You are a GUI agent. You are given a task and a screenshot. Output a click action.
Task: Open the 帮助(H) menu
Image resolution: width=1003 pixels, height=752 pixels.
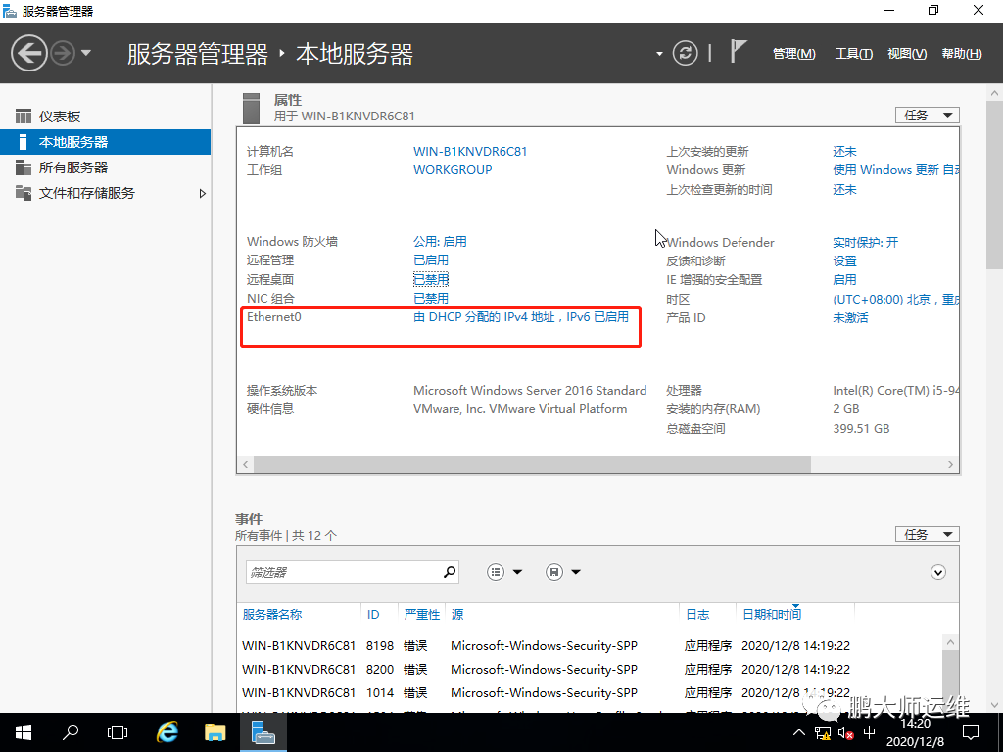coord(962,54)
